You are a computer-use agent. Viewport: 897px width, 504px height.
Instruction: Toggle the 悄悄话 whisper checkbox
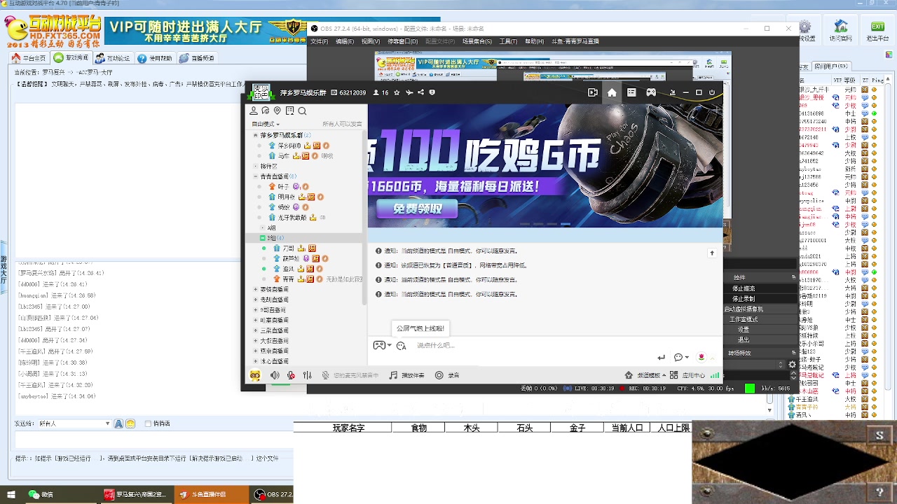click(x=147, y=423)
